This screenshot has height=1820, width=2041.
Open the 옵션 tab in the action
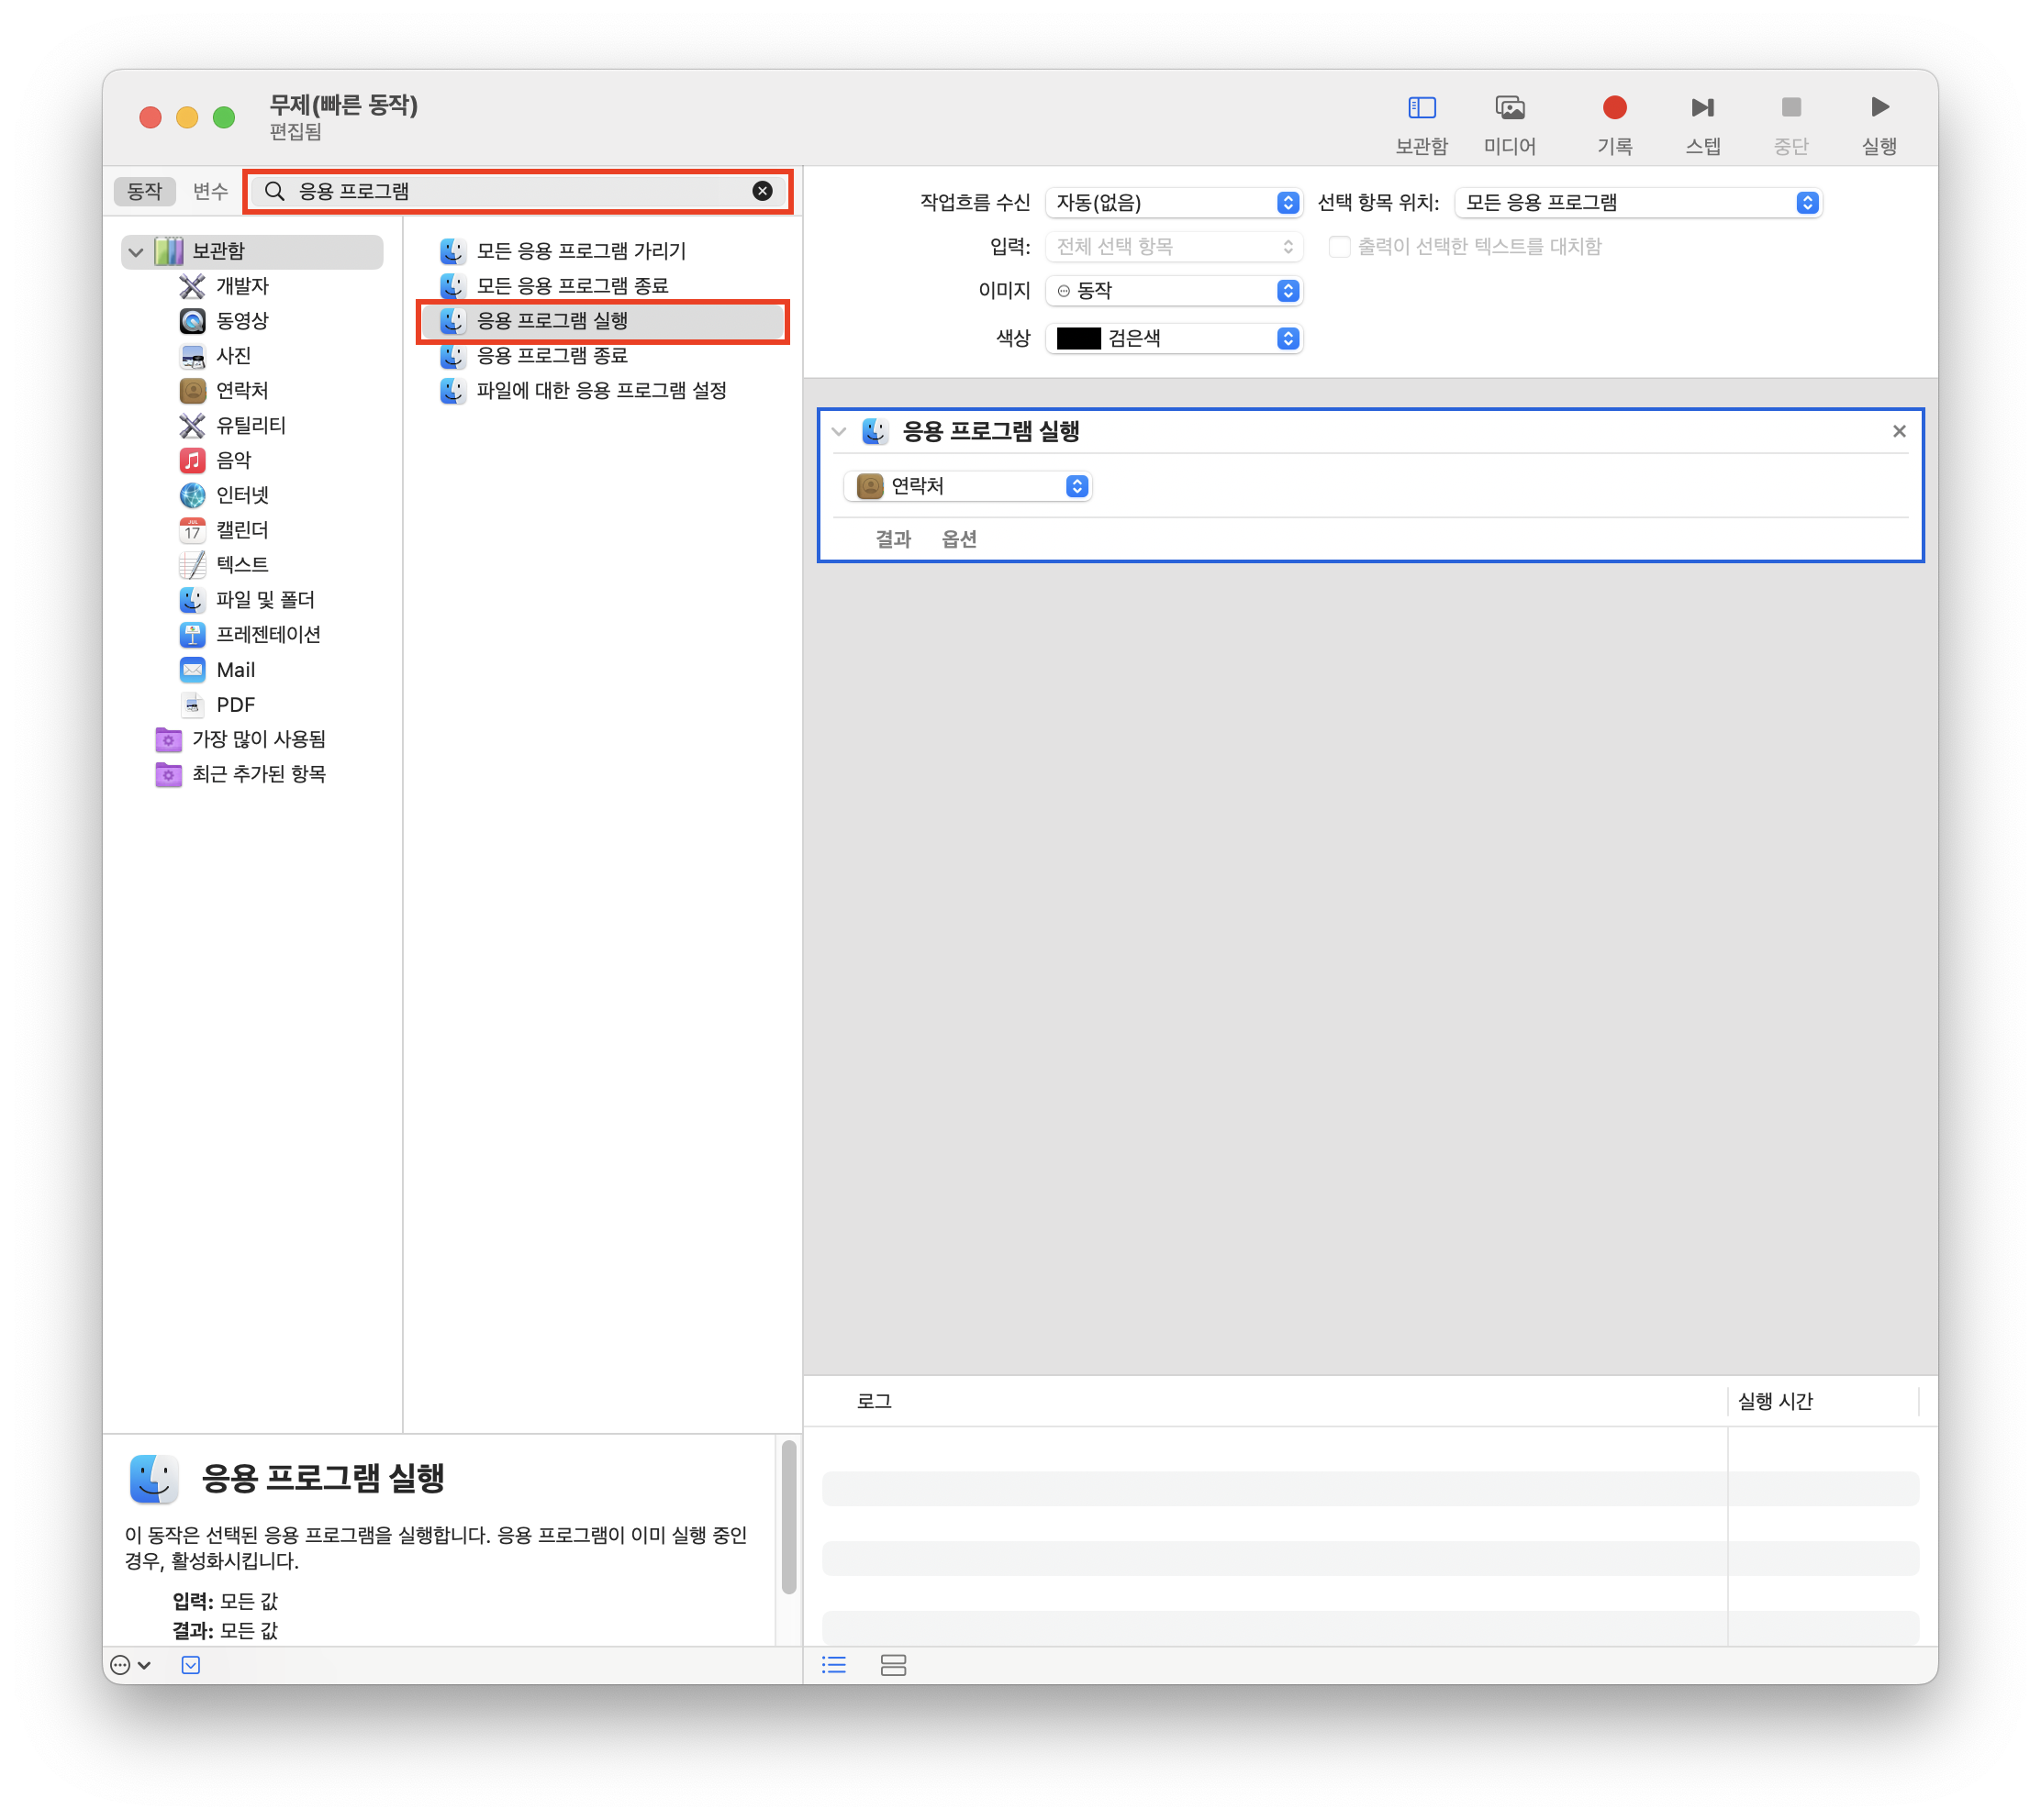pos(958,540)
